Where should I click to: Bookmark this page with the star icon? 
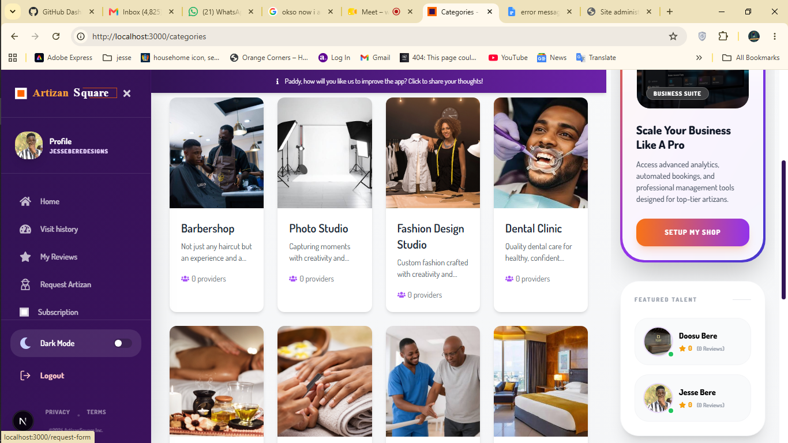click(673, 36)
